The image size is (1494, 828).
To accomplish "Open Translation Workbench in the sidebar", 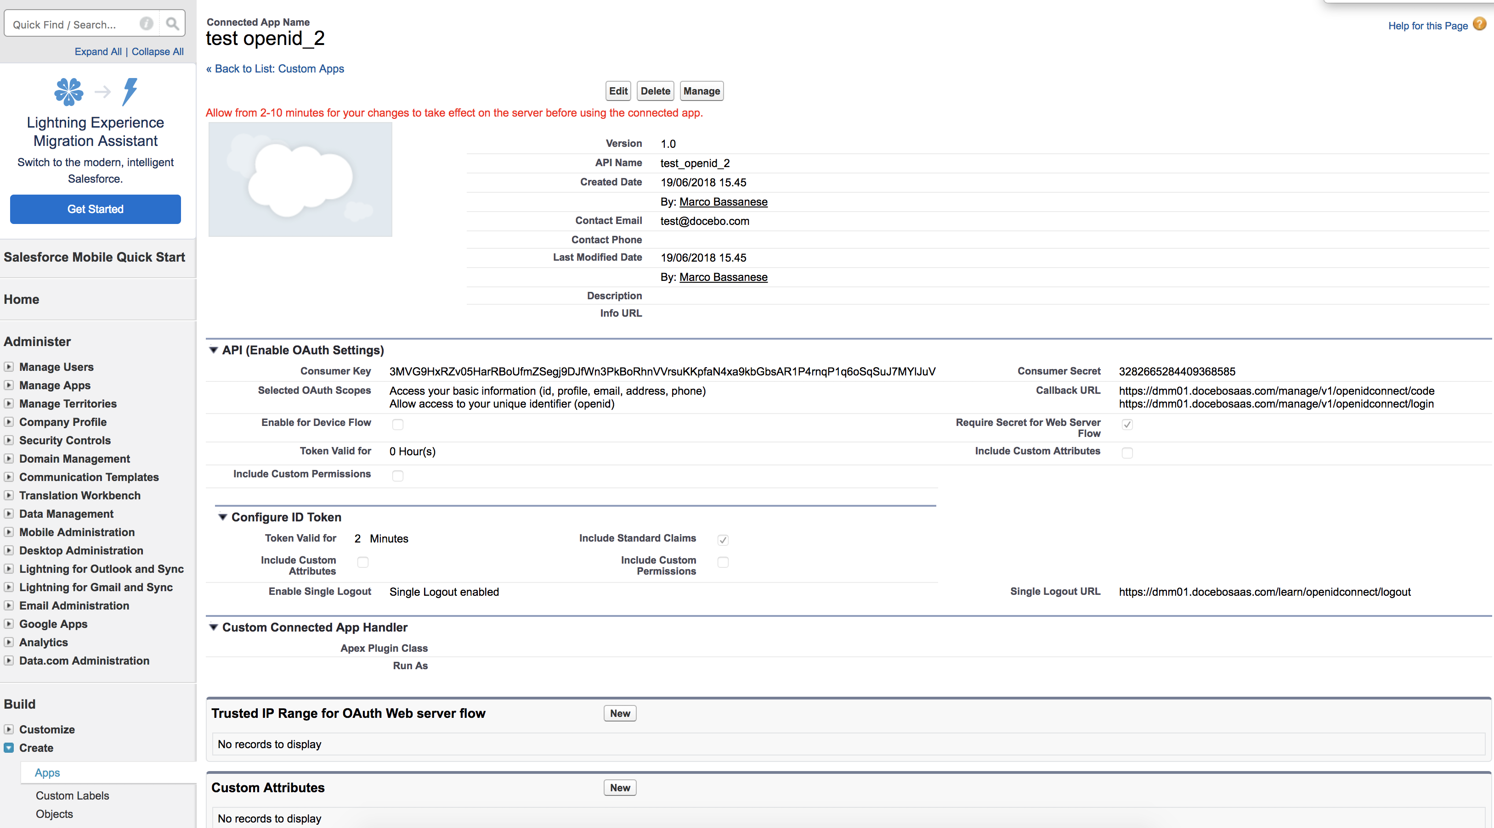I will pyautogui.click(x=80, y=495).
